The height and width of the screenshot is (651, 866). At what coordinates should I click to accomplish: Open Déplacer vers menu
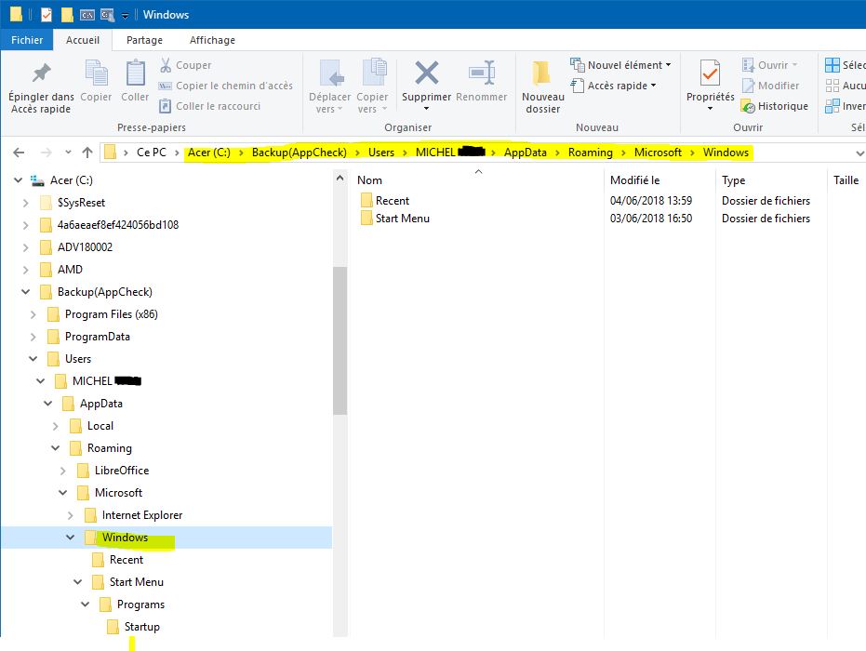[329, 87]
